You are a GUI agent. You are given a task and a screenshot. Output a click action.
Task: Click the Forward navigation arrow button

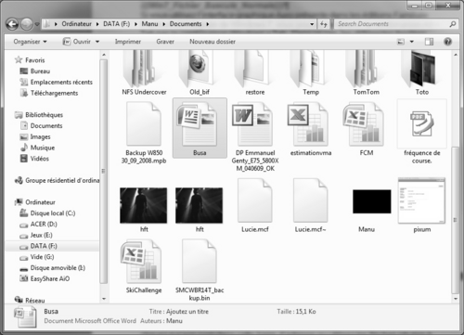pyautogui.click(x=27, y=24)
